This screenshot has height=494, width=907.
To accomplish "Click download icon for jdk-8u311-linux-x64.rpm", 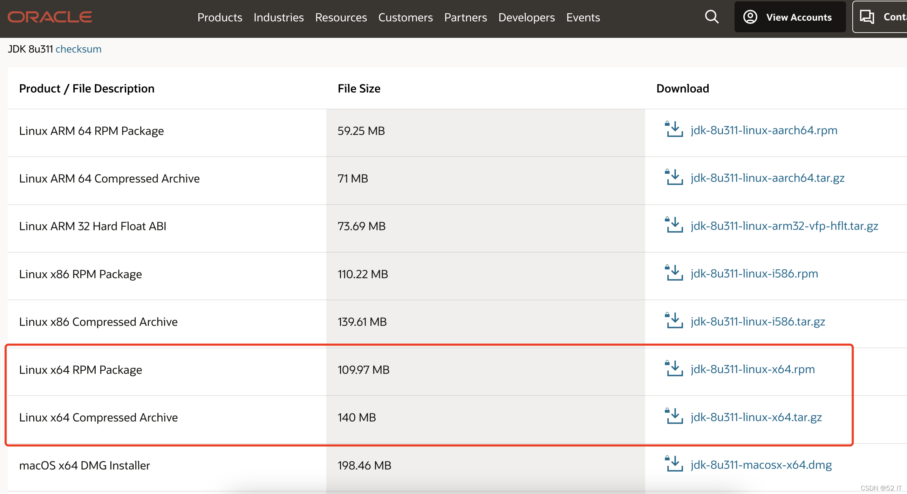I will coord(674,368).
